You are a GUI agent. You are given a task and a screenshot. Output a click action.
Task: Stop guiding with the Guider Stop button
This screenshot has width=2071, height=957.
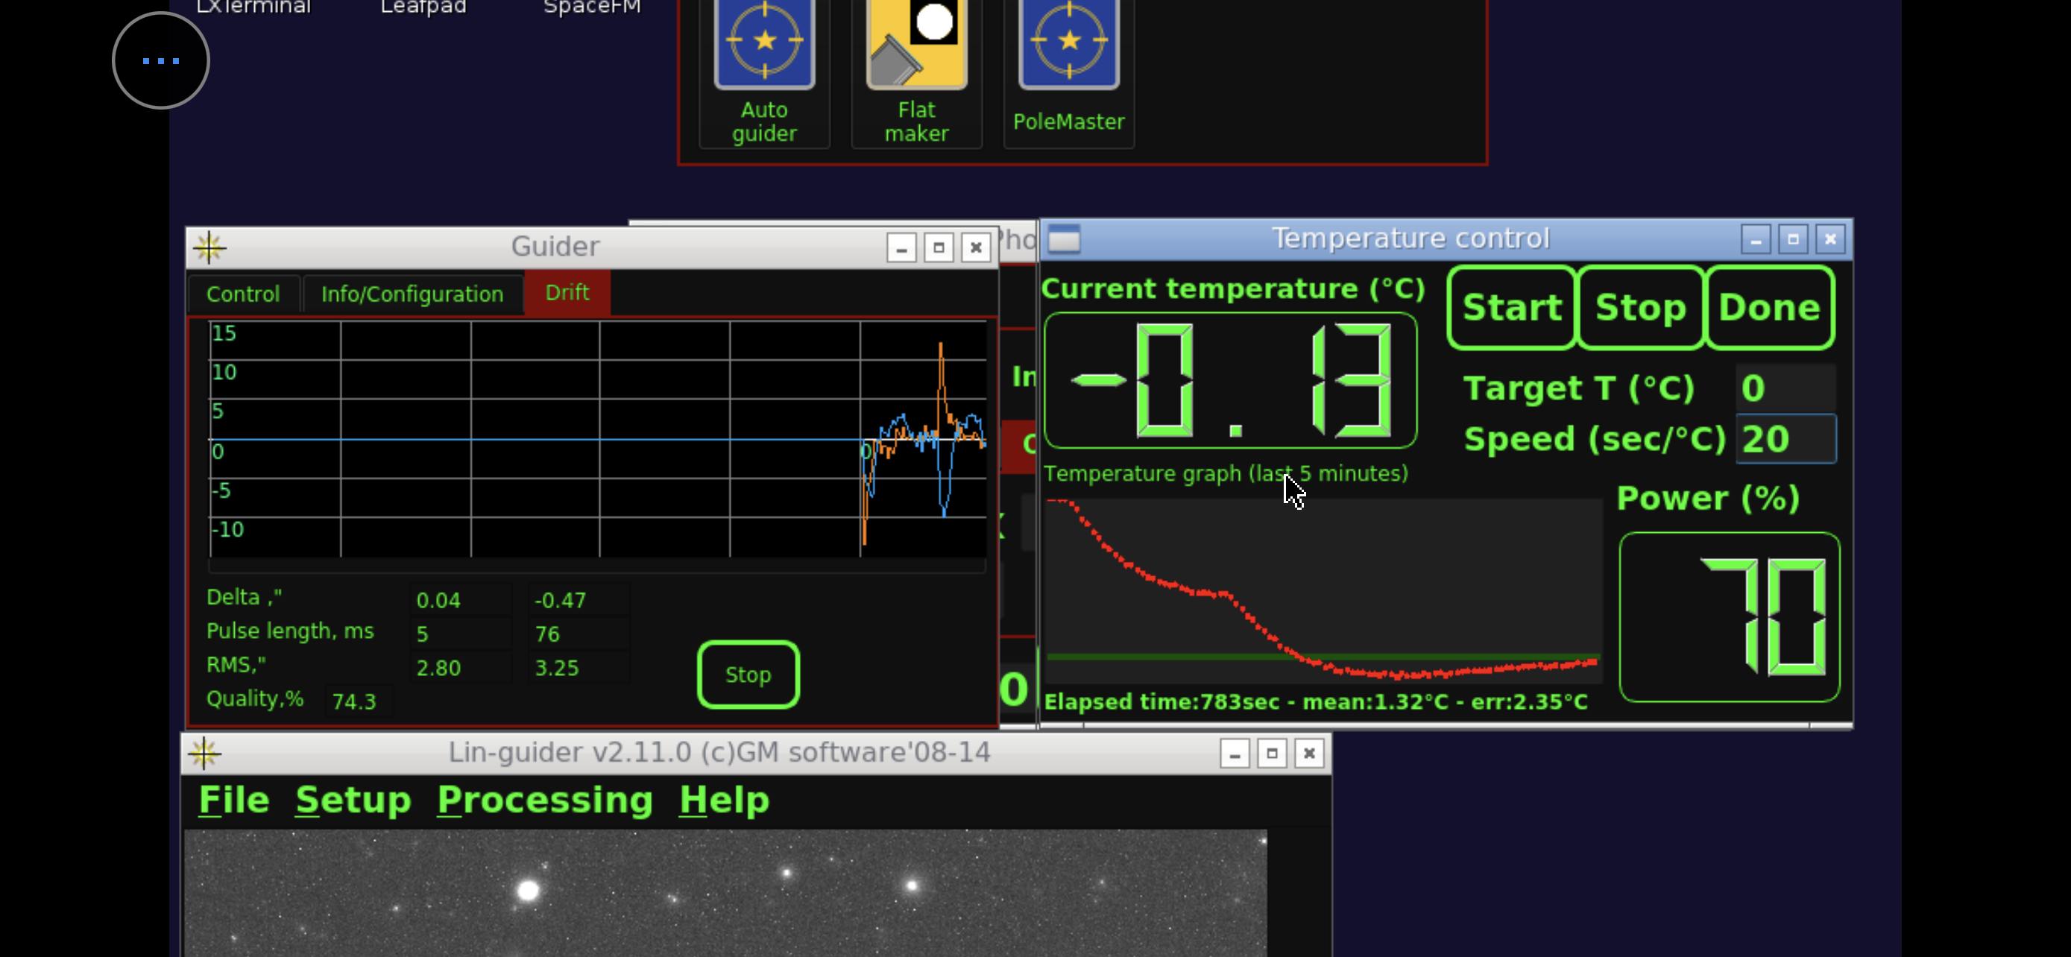(748, 675)
